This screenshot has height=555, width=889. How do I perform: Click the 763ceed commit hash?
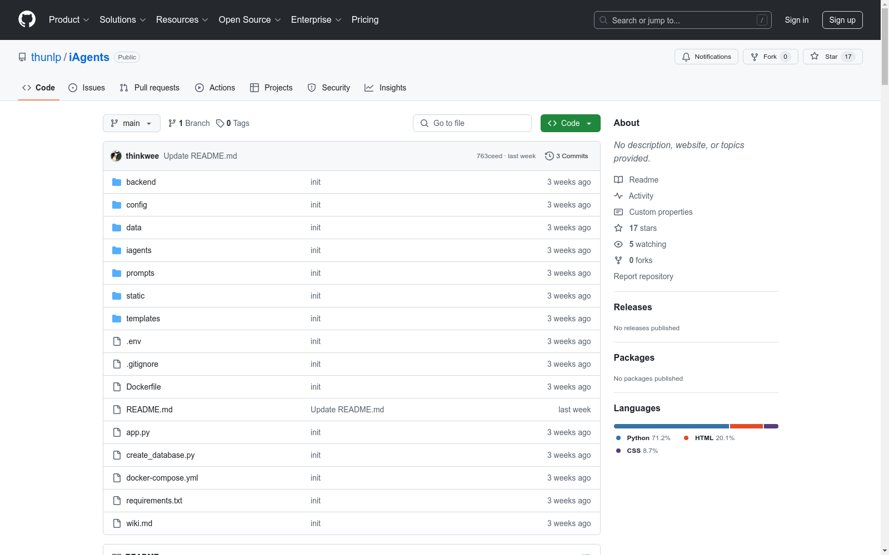[x=490, y=156]
